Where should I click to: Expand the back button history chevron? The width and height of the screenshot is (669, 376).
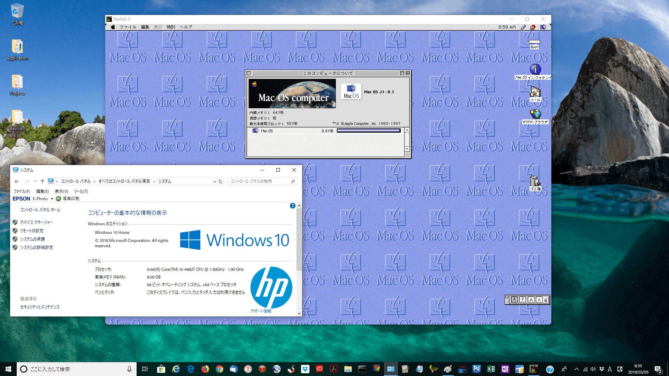[x=35, y=181]
